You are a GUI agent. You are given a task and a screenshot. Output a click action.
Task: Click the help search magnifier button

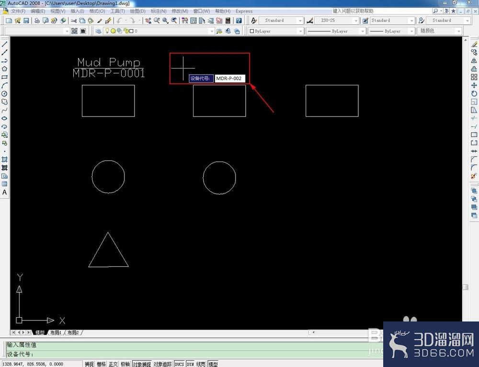(x=435, y=11)
